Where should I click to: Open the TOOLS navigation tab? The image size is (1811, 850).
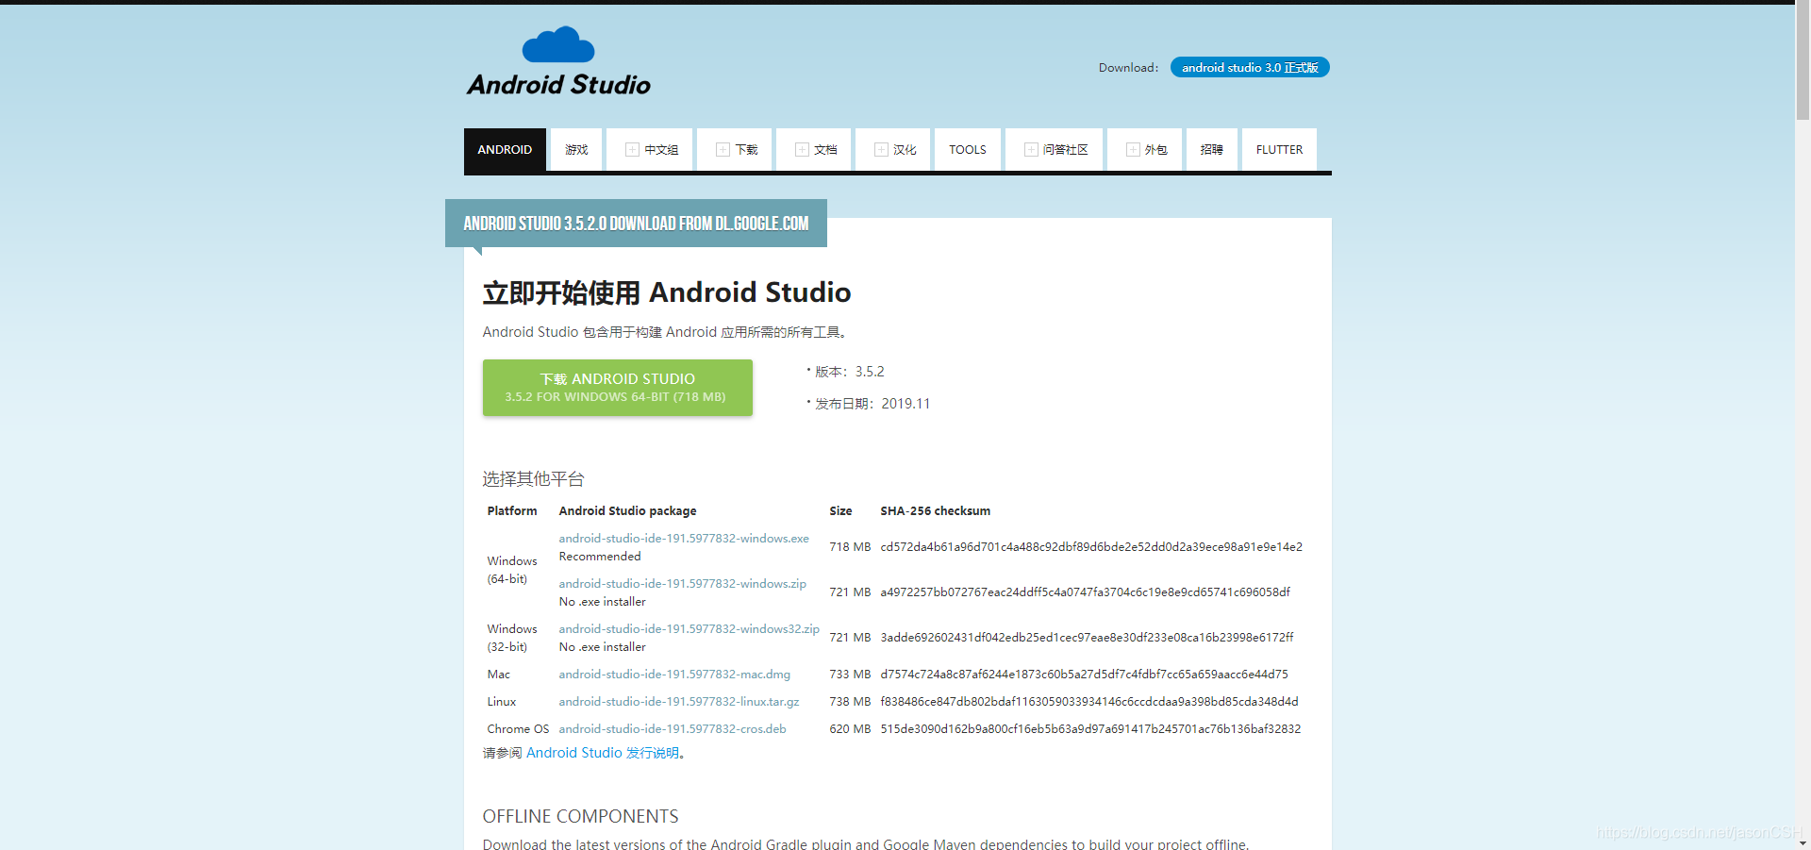(968, 150)
